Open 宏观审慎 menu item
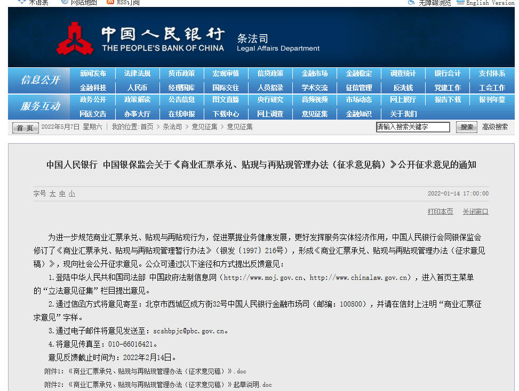 [x=226, y=73]
